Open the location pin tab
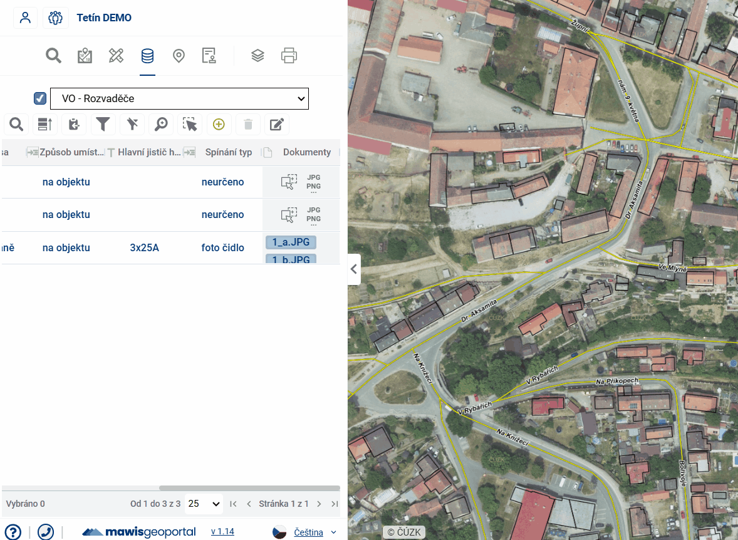The image size is (738, 540). point(179,56)
